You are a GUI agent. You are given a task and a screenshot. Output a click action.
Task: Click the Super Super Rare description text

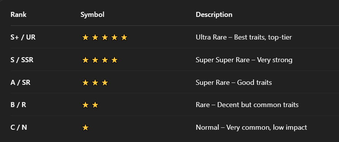tap(244, 60)
